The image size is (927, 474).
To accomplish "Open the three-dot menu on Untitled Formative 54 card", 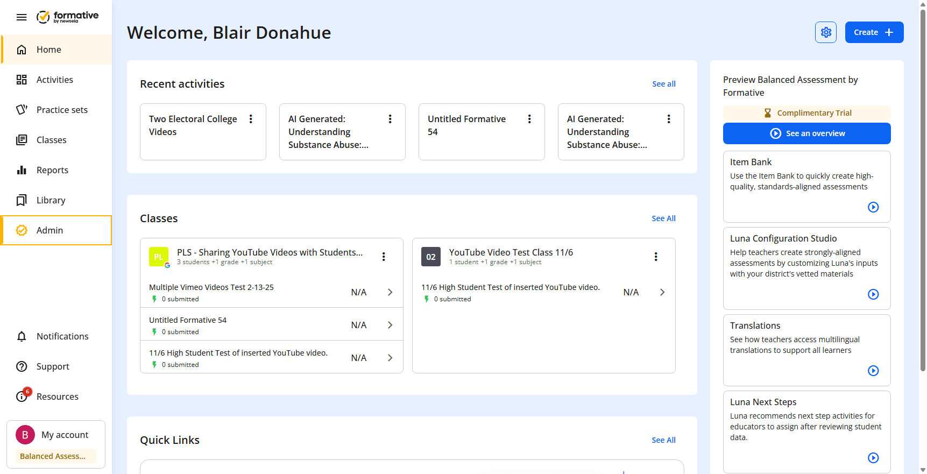I will pos(529,119).
